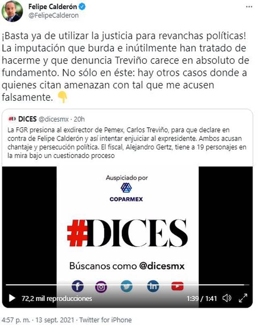Click the Instagram icon in video
Viewport: 258px width, 325px height.
tap(101, 287)
